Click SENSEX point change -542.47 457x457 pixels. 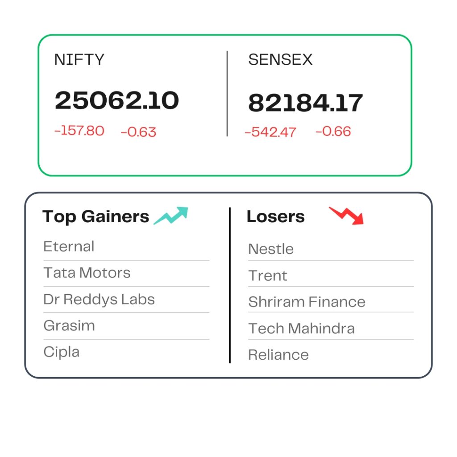[x=270, y=132]
